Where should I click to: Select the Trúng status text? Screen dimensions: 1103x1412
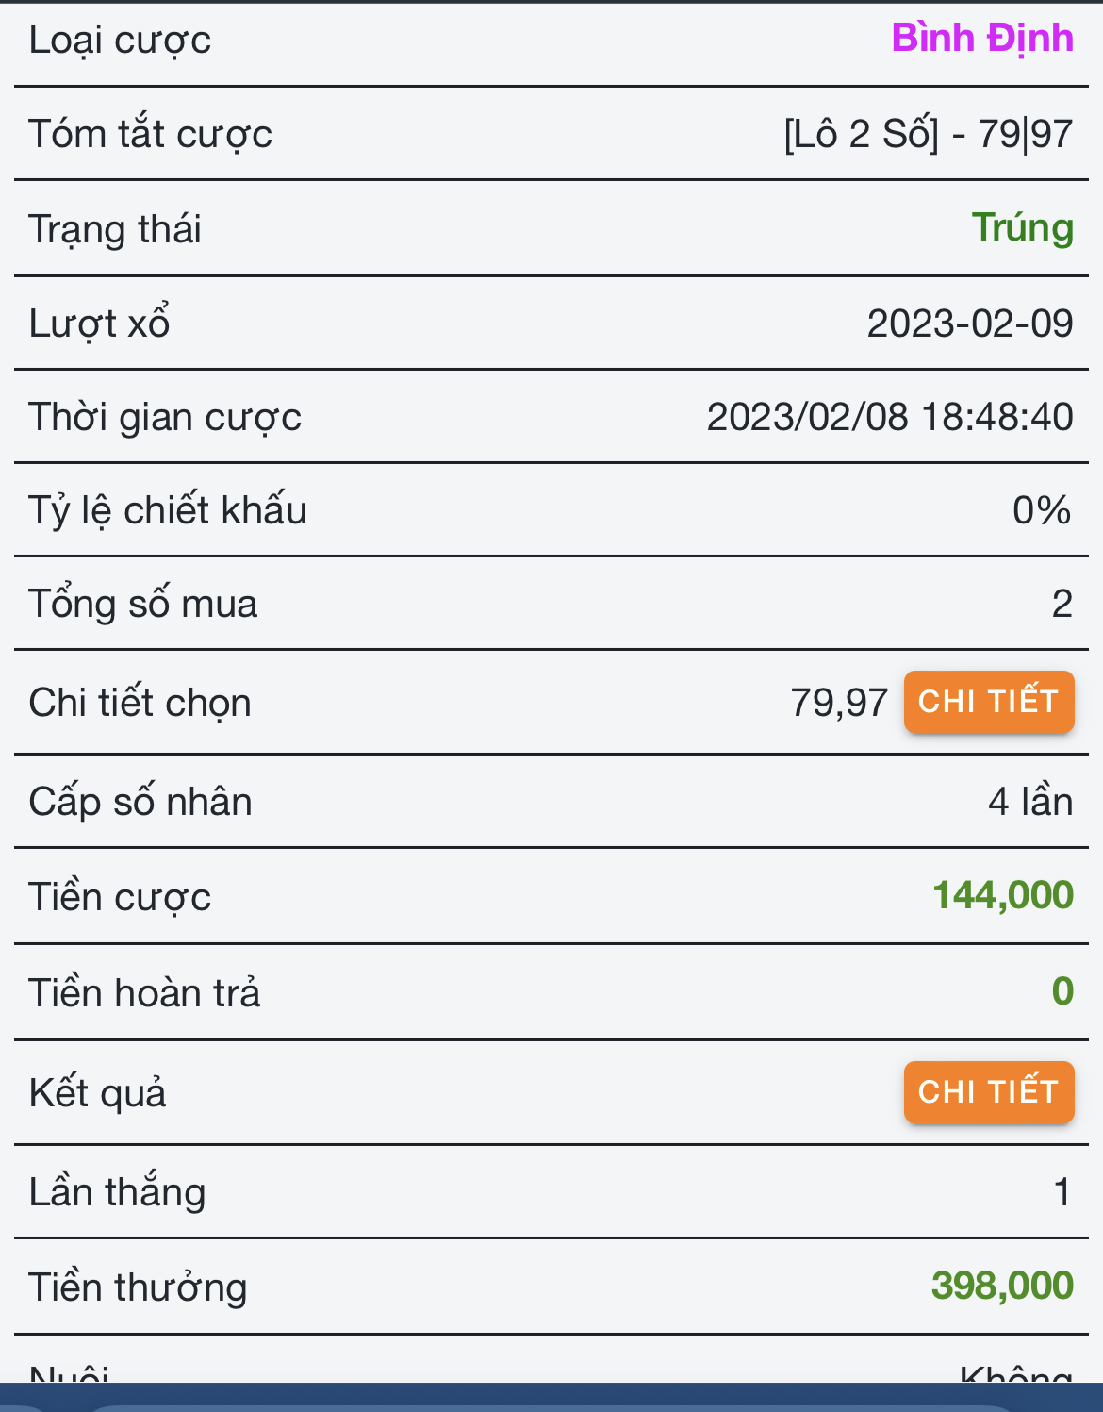[1023, 228]
